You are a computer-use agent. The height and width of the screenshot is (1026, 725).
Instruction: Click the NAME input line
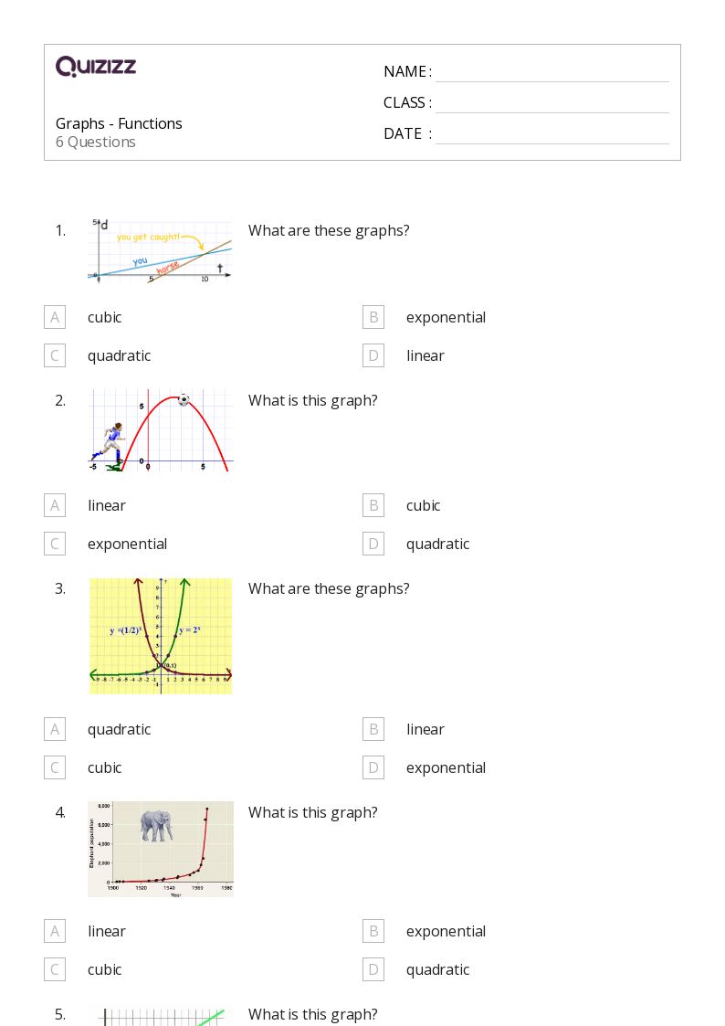[552, 72]
